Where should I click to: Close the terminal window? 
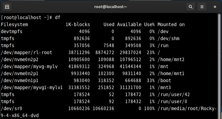tap(215, 7)
